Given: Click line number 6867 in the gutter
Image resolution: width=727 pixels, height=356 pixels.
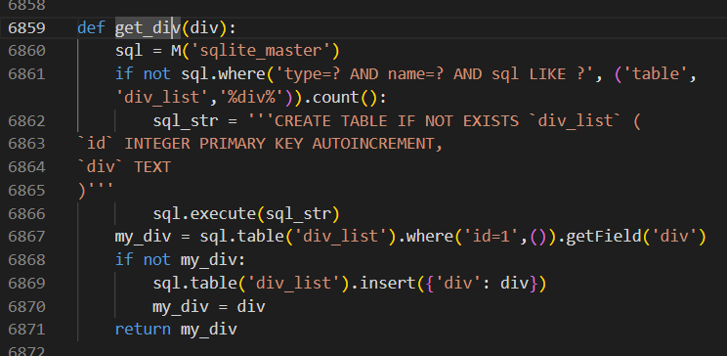Looking at the screenshot, I should coord(26,237).
